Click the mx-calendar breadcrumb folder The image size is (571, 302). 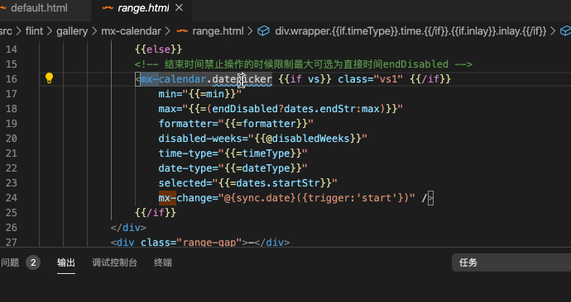(131, 31)
